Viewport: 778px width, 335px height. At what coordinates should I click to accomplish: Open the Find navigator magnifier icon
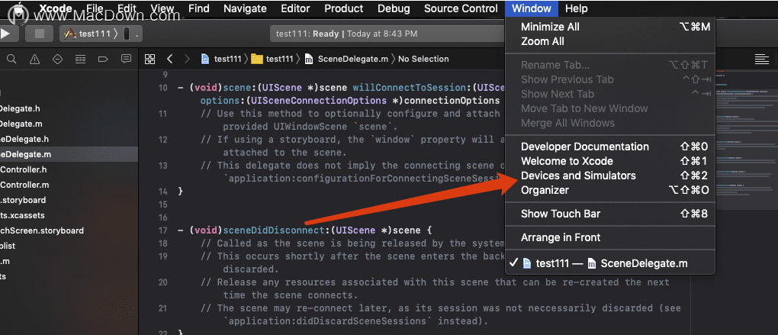(x=11, y=59)
